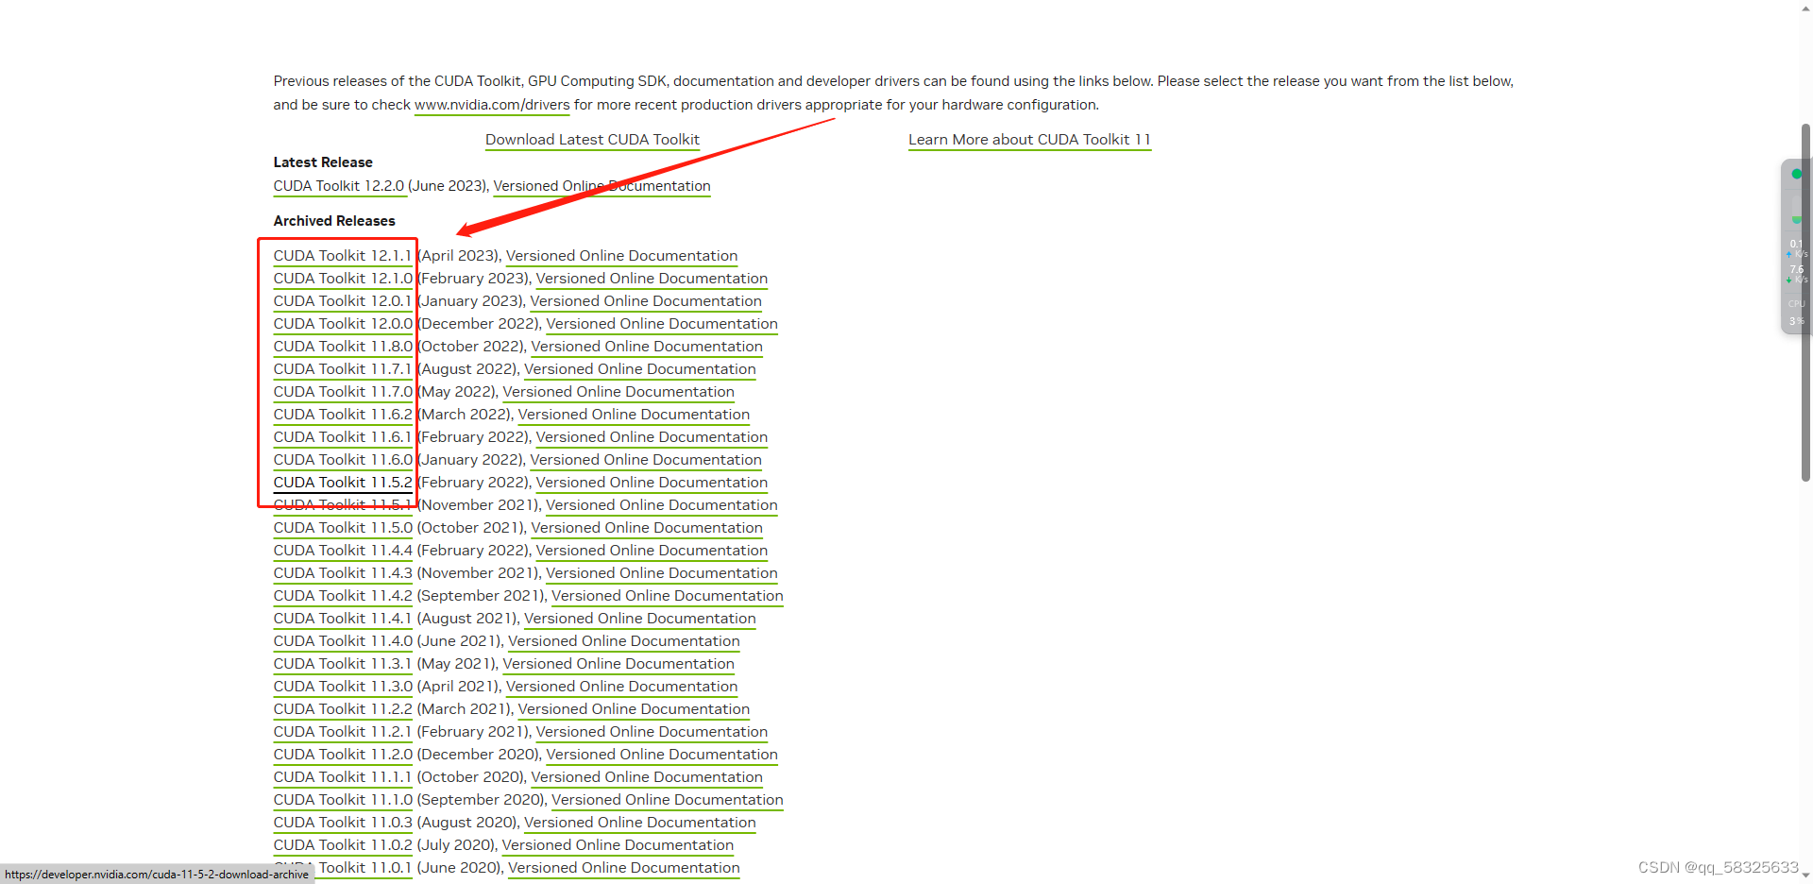This screenshot has width=1813, height=884.
Task: Open Learn More about CUDA Toolkit 11
Action: click(x=1029, y=140)
